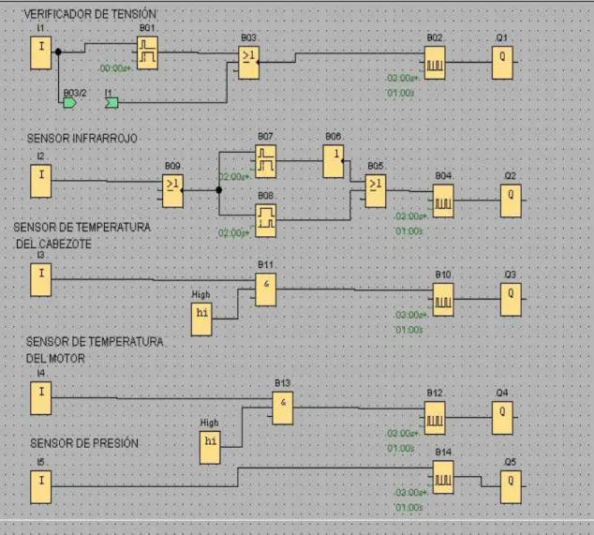
Task: Click the I5 input block
Action: click(x=41, y=487)
